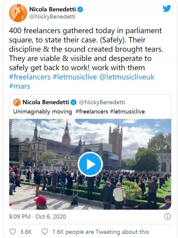
Task: Click the Twitter bird logo
Action: point(167,8)
